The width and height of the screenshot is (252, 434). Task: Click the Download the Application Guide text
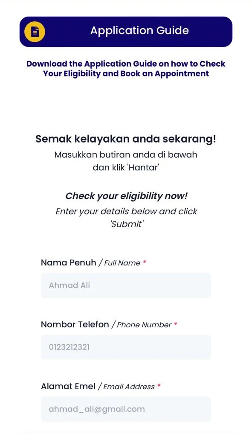(126, 69)
